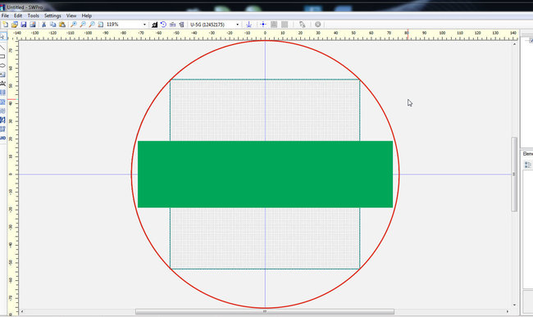
Task: Open the View menu
Action: point(71,16)
